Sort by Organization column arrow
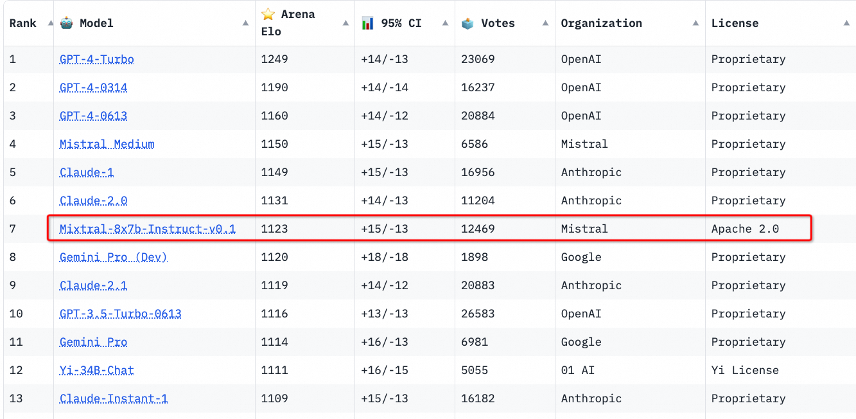The image size is (856, 419). click(695, 23)
